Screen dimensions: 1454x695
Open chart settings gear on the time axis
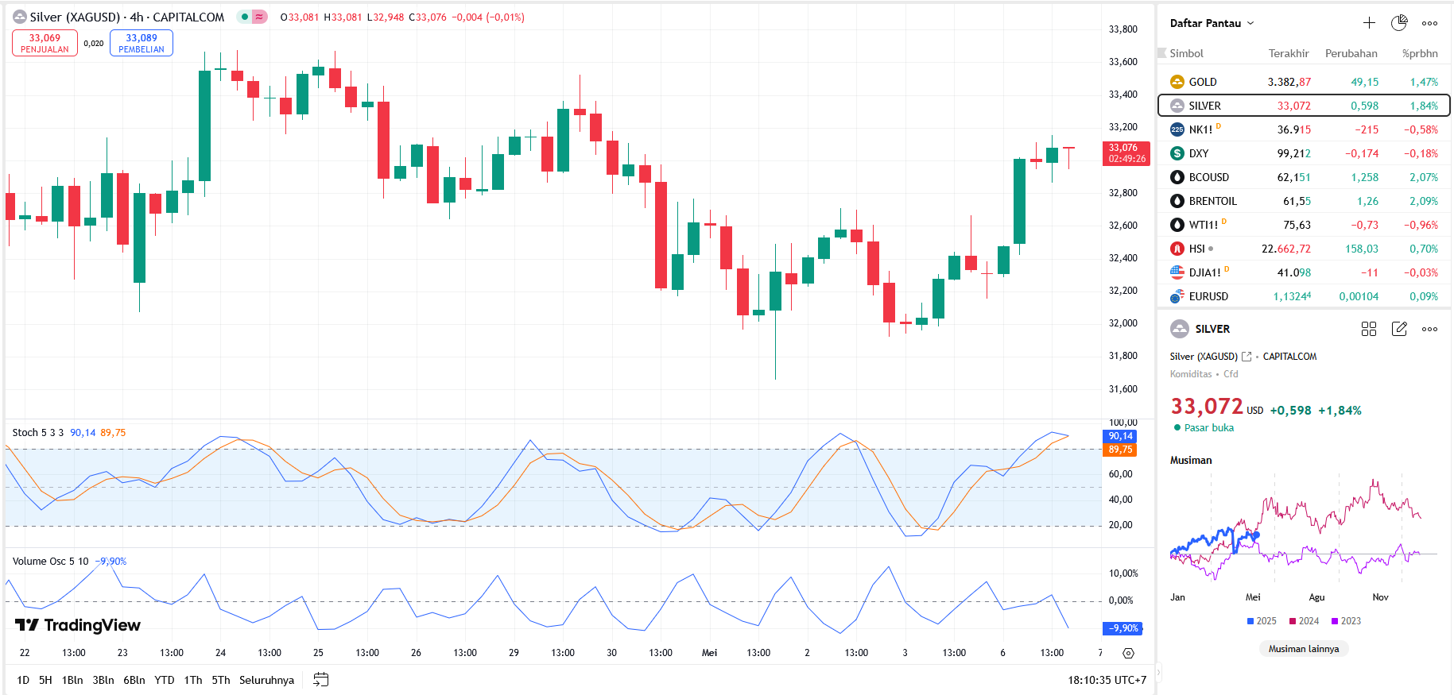1128,653
